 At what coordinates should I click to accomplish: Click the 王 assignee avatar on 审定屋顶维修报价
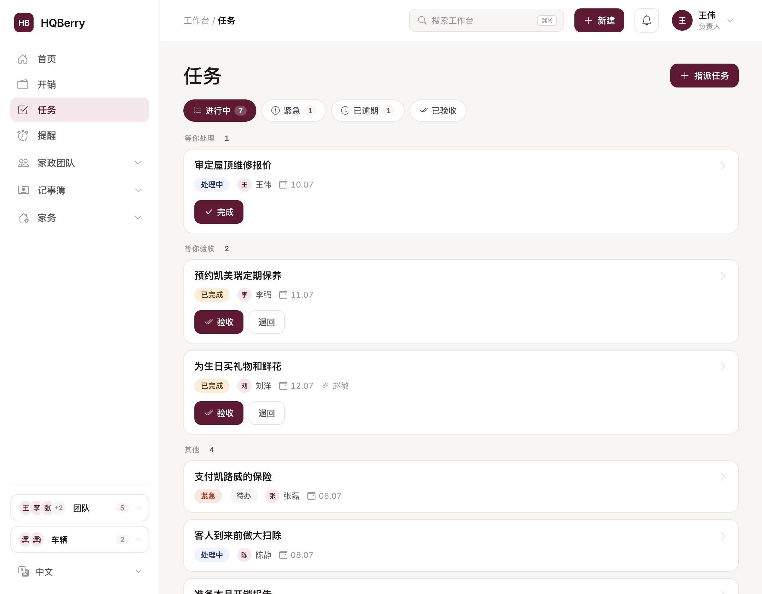pos(244,185)
